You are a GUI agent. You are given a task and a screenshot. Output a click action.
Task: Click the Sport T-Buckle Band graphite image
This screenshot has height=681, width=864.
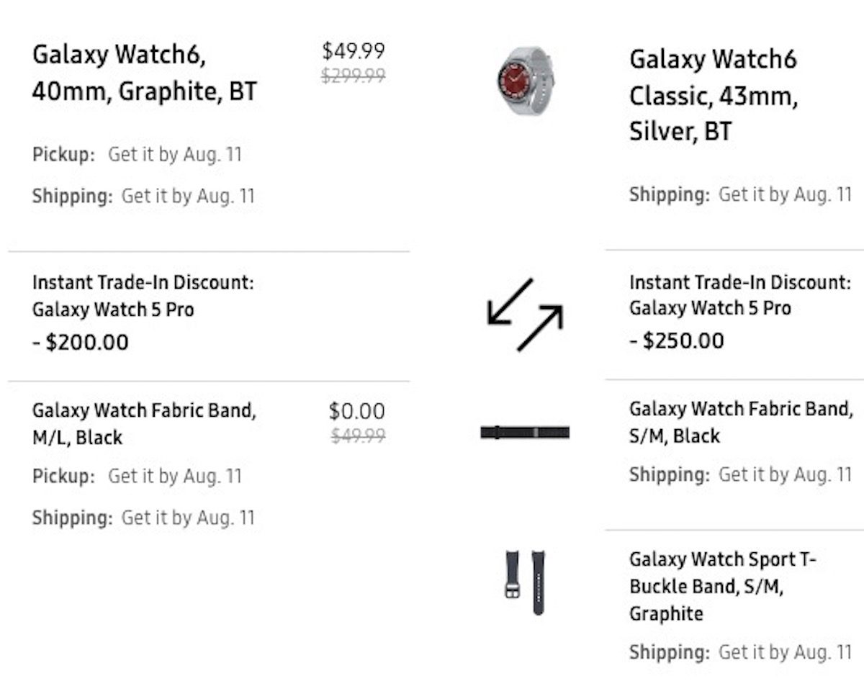[525, 582]
